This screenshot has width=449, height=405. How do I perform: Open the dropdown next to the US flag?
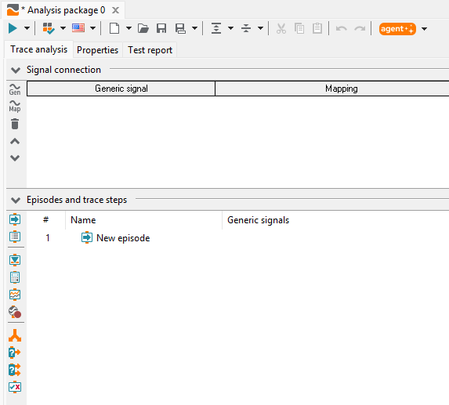tap(92, 29)
